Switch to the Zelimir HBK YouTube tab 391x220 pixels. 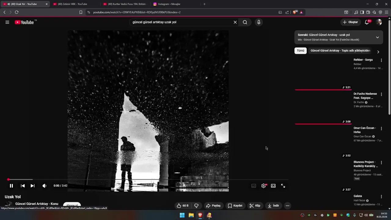click(x=75, y=4)
